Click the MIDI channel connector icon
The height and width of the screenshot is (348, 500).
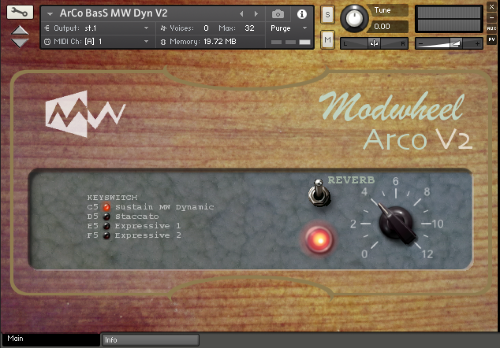(47, 41)
